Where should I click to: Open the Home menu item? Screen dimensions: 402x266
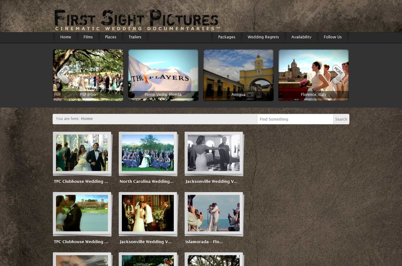pyautogui.click(x=66, y=37)
